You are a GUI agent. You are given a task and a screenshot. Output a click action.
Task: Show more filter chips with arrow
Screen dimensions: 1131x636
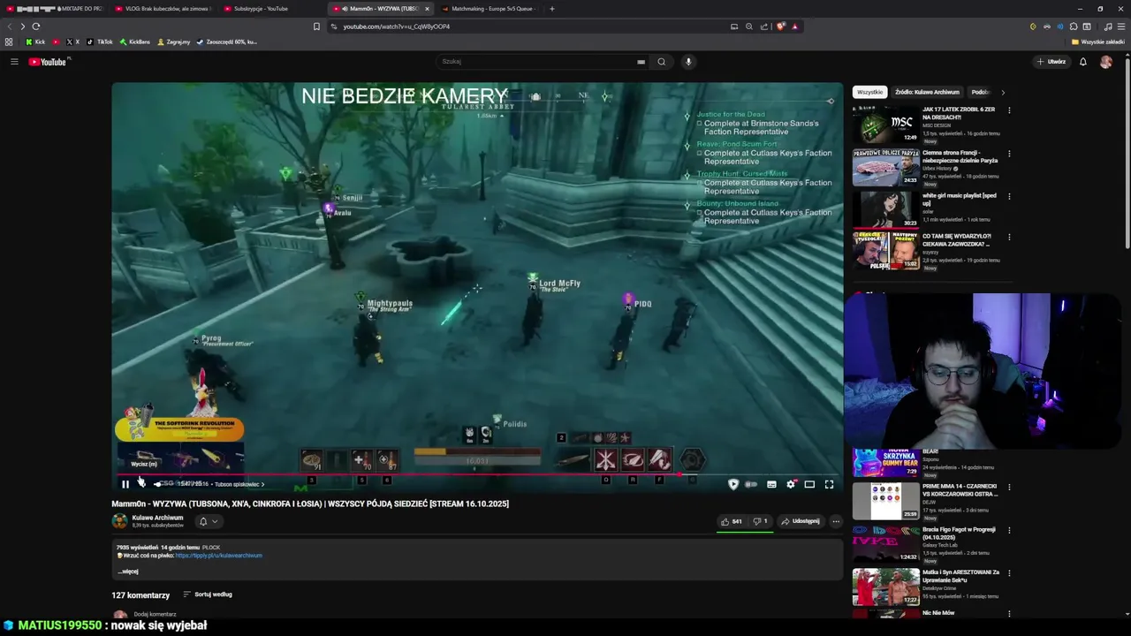(1003, 92)
